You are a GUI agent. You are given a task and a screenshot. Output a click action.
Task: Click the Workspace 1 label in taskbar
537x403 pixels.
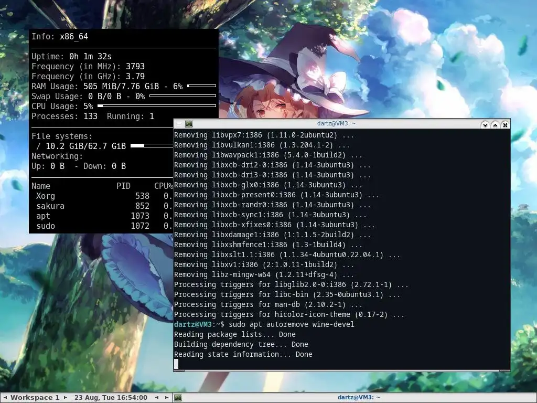click(x=35, y=398)
